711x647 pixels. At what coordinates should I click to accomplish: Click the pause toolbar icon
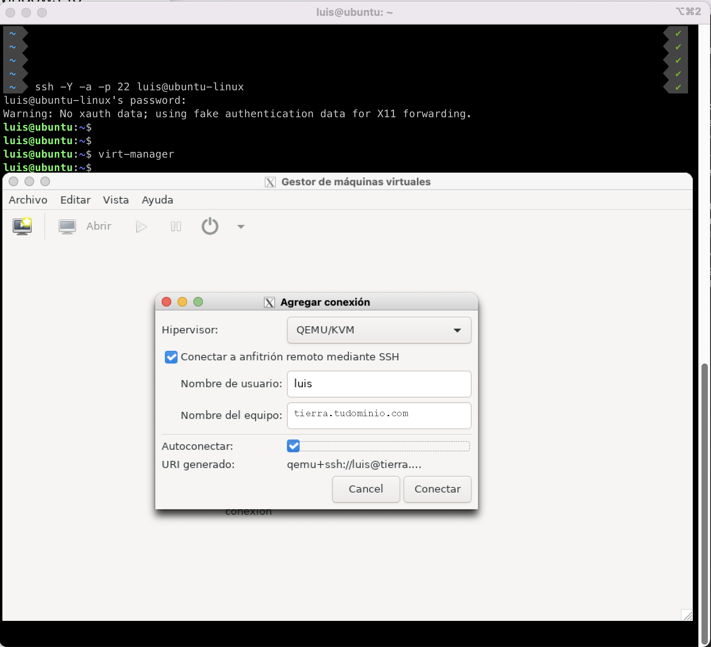click(176, 226)
